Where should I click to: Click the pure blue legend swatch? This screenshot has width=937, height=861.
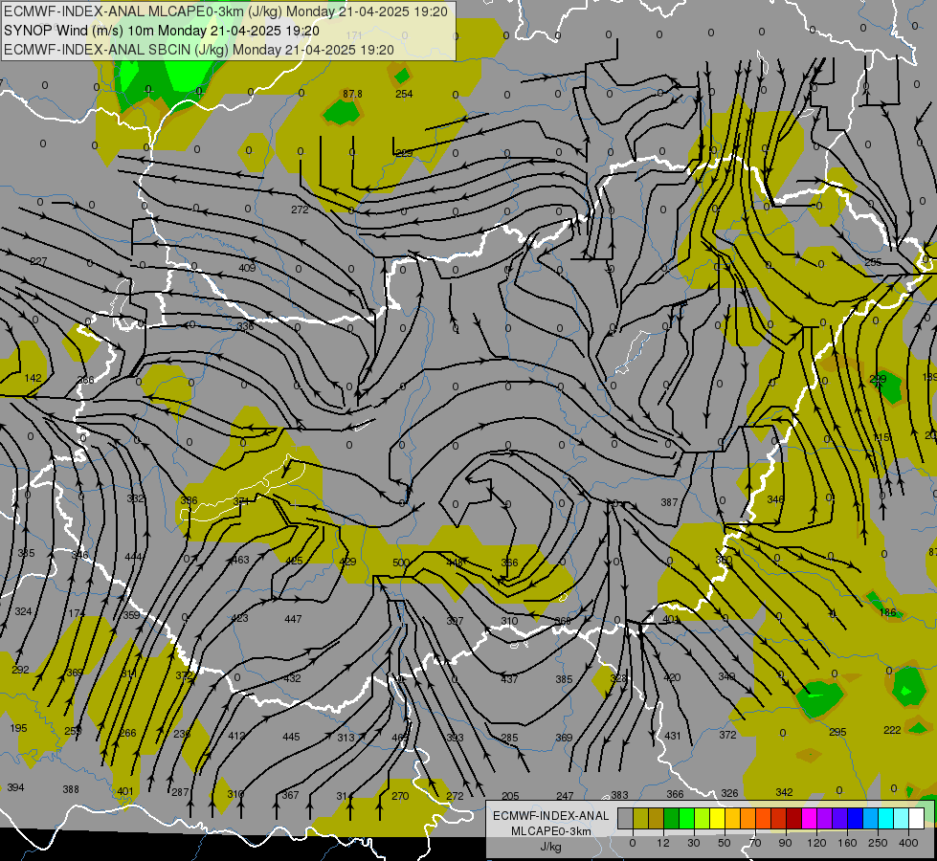(x=855, y=818)
